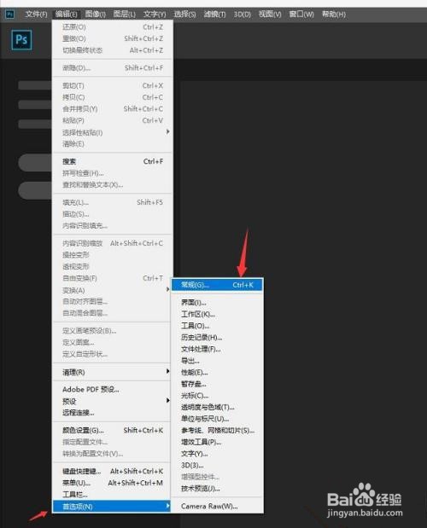
Task: Choose 远程连接... in Edit menu
Action: (x=113, y=413)
